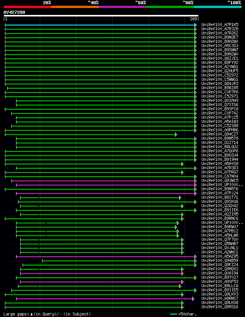Viewport: 245px width, 317px height.
Task: Open hit UniRef100_A7R2K2
Action: click(220, 33)
